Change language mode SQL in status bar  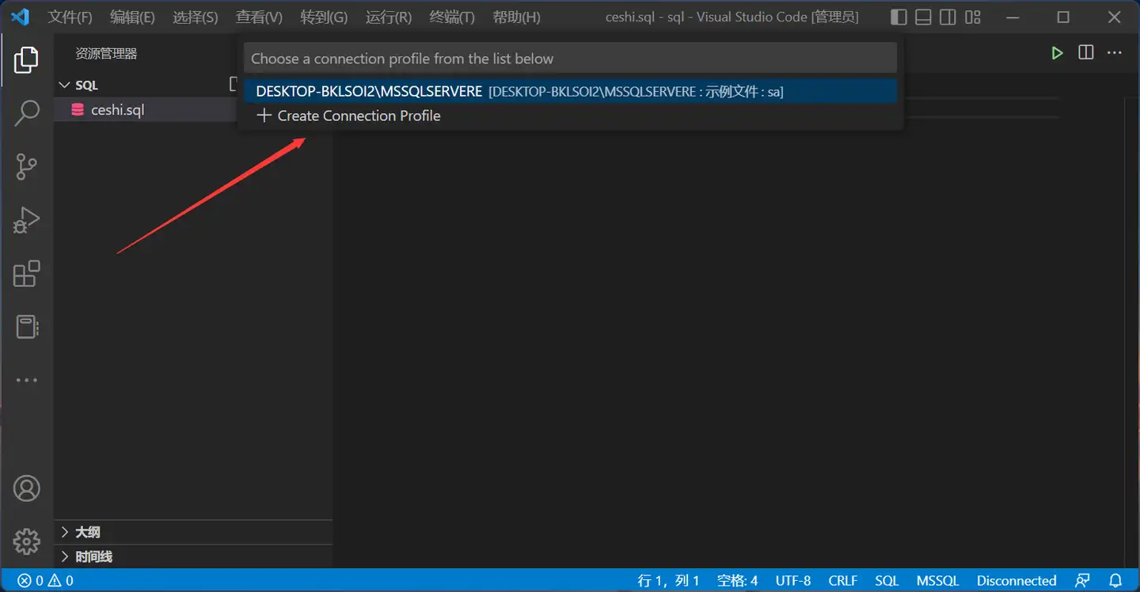point(887,581)
